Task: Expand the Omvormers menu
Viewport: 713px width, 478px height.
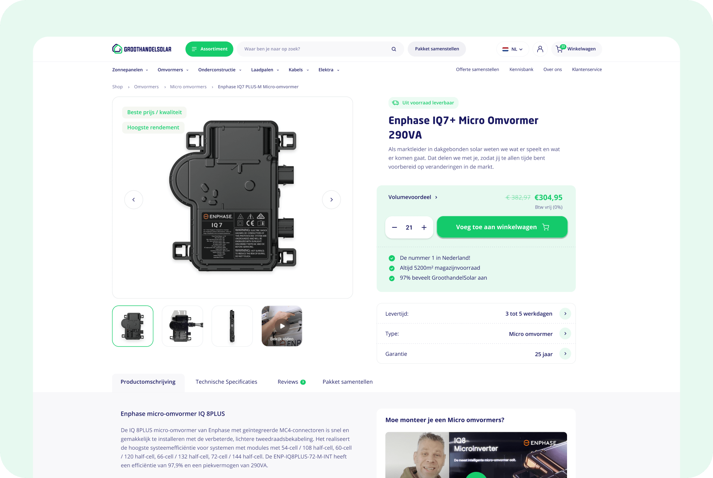Action: click(173, 70)
